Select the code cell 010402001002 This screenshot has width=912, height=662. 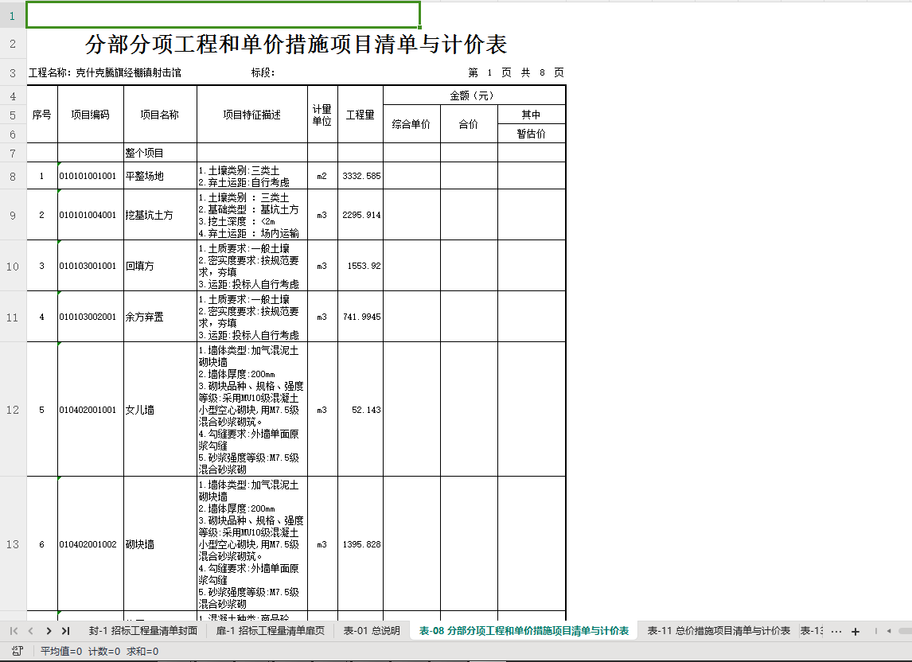pyautogui.click(x=91, y=544)
